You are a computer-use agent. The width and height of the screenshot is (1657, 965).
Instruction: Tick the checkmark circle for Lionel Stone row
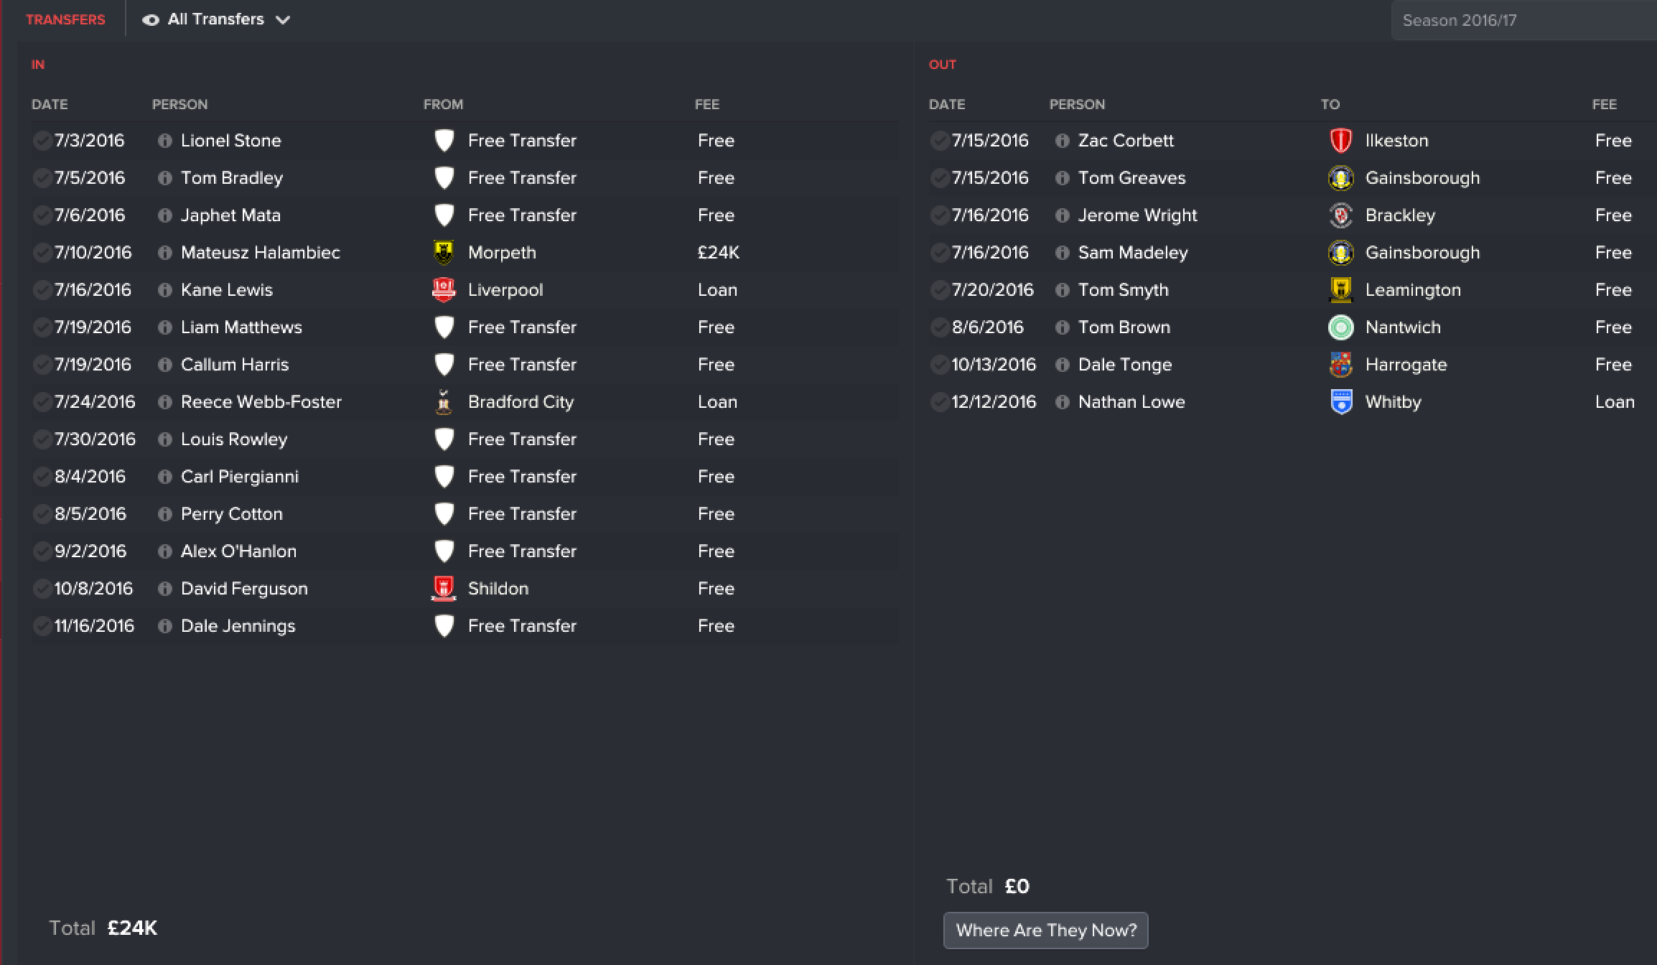click(x=42, y=141)
